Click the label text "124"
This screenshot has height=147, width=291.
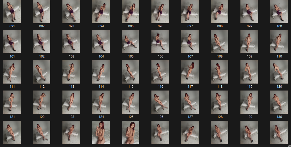point(101,117)
